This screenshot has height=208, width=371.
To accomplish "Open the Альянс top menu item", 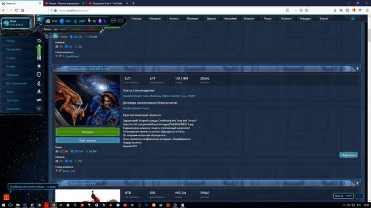I will pos(174,18).
